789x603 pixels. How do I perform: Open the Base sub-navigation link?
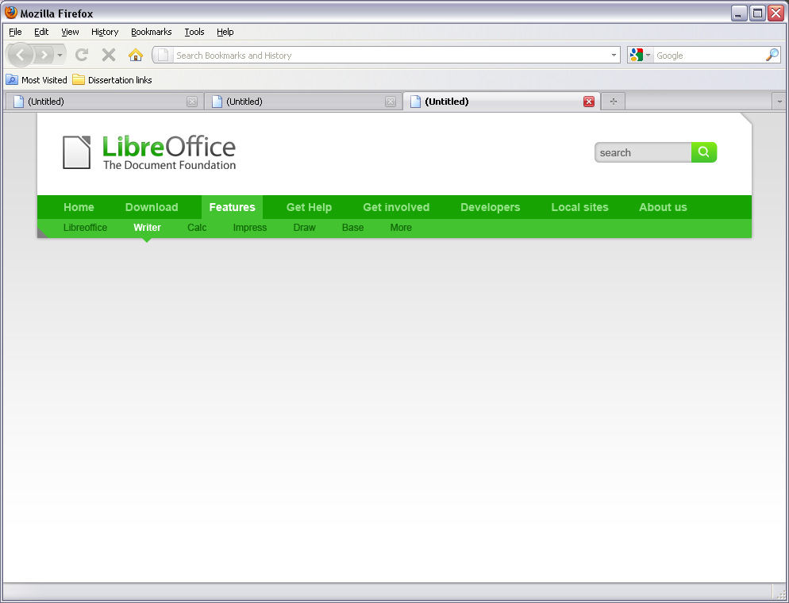[x=352, y=228]
